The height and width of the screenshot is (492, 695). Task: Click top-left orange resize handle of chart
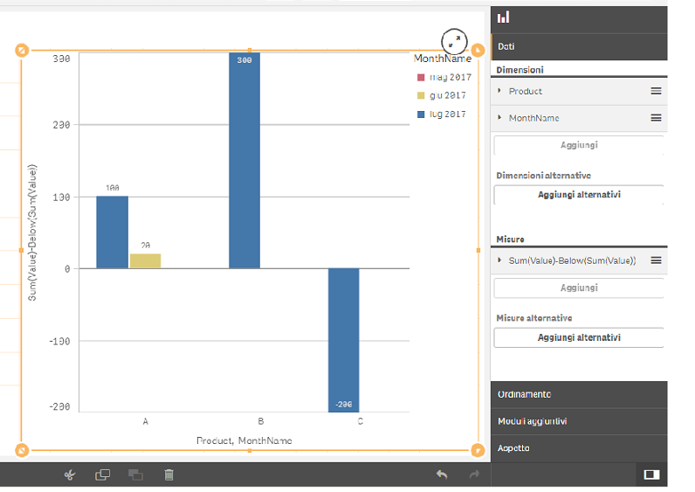pyautogui.click(x=22, y=50)
